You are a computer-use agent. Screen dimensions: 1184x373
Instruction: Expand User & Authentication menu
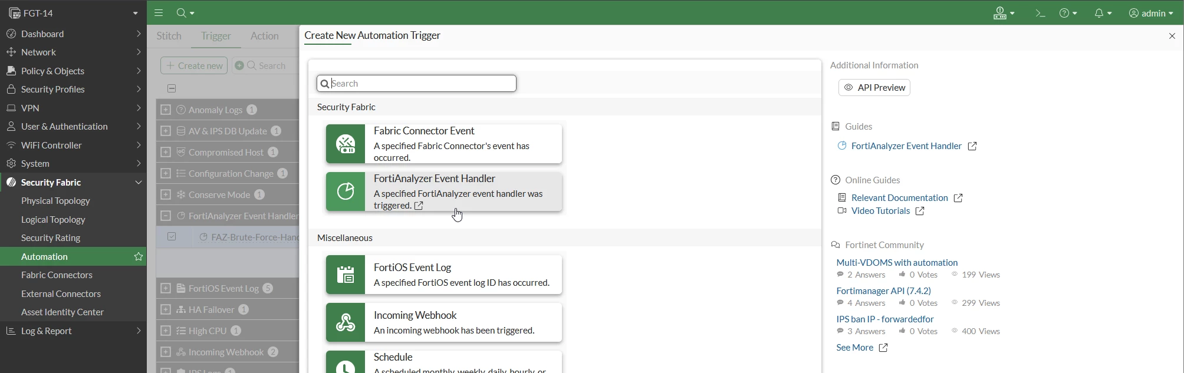coord(73,127)
